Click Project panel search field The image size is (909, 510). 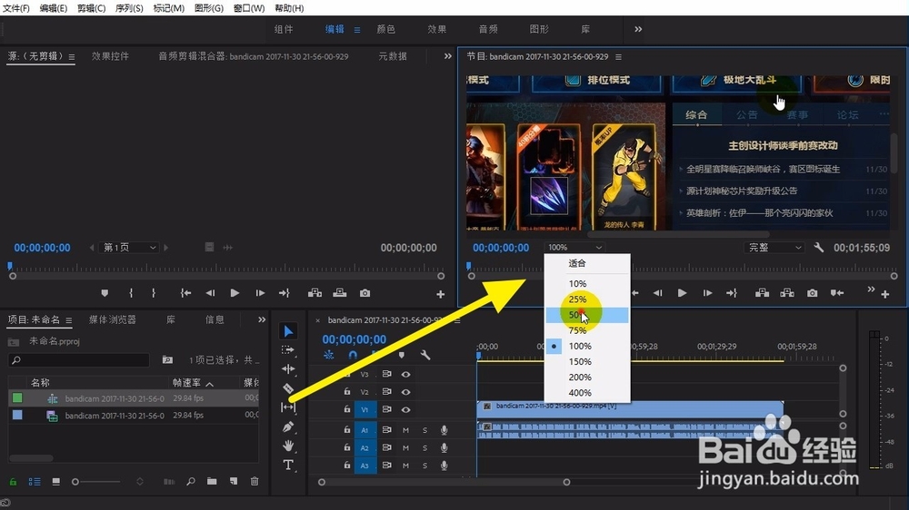pos(79,360)
